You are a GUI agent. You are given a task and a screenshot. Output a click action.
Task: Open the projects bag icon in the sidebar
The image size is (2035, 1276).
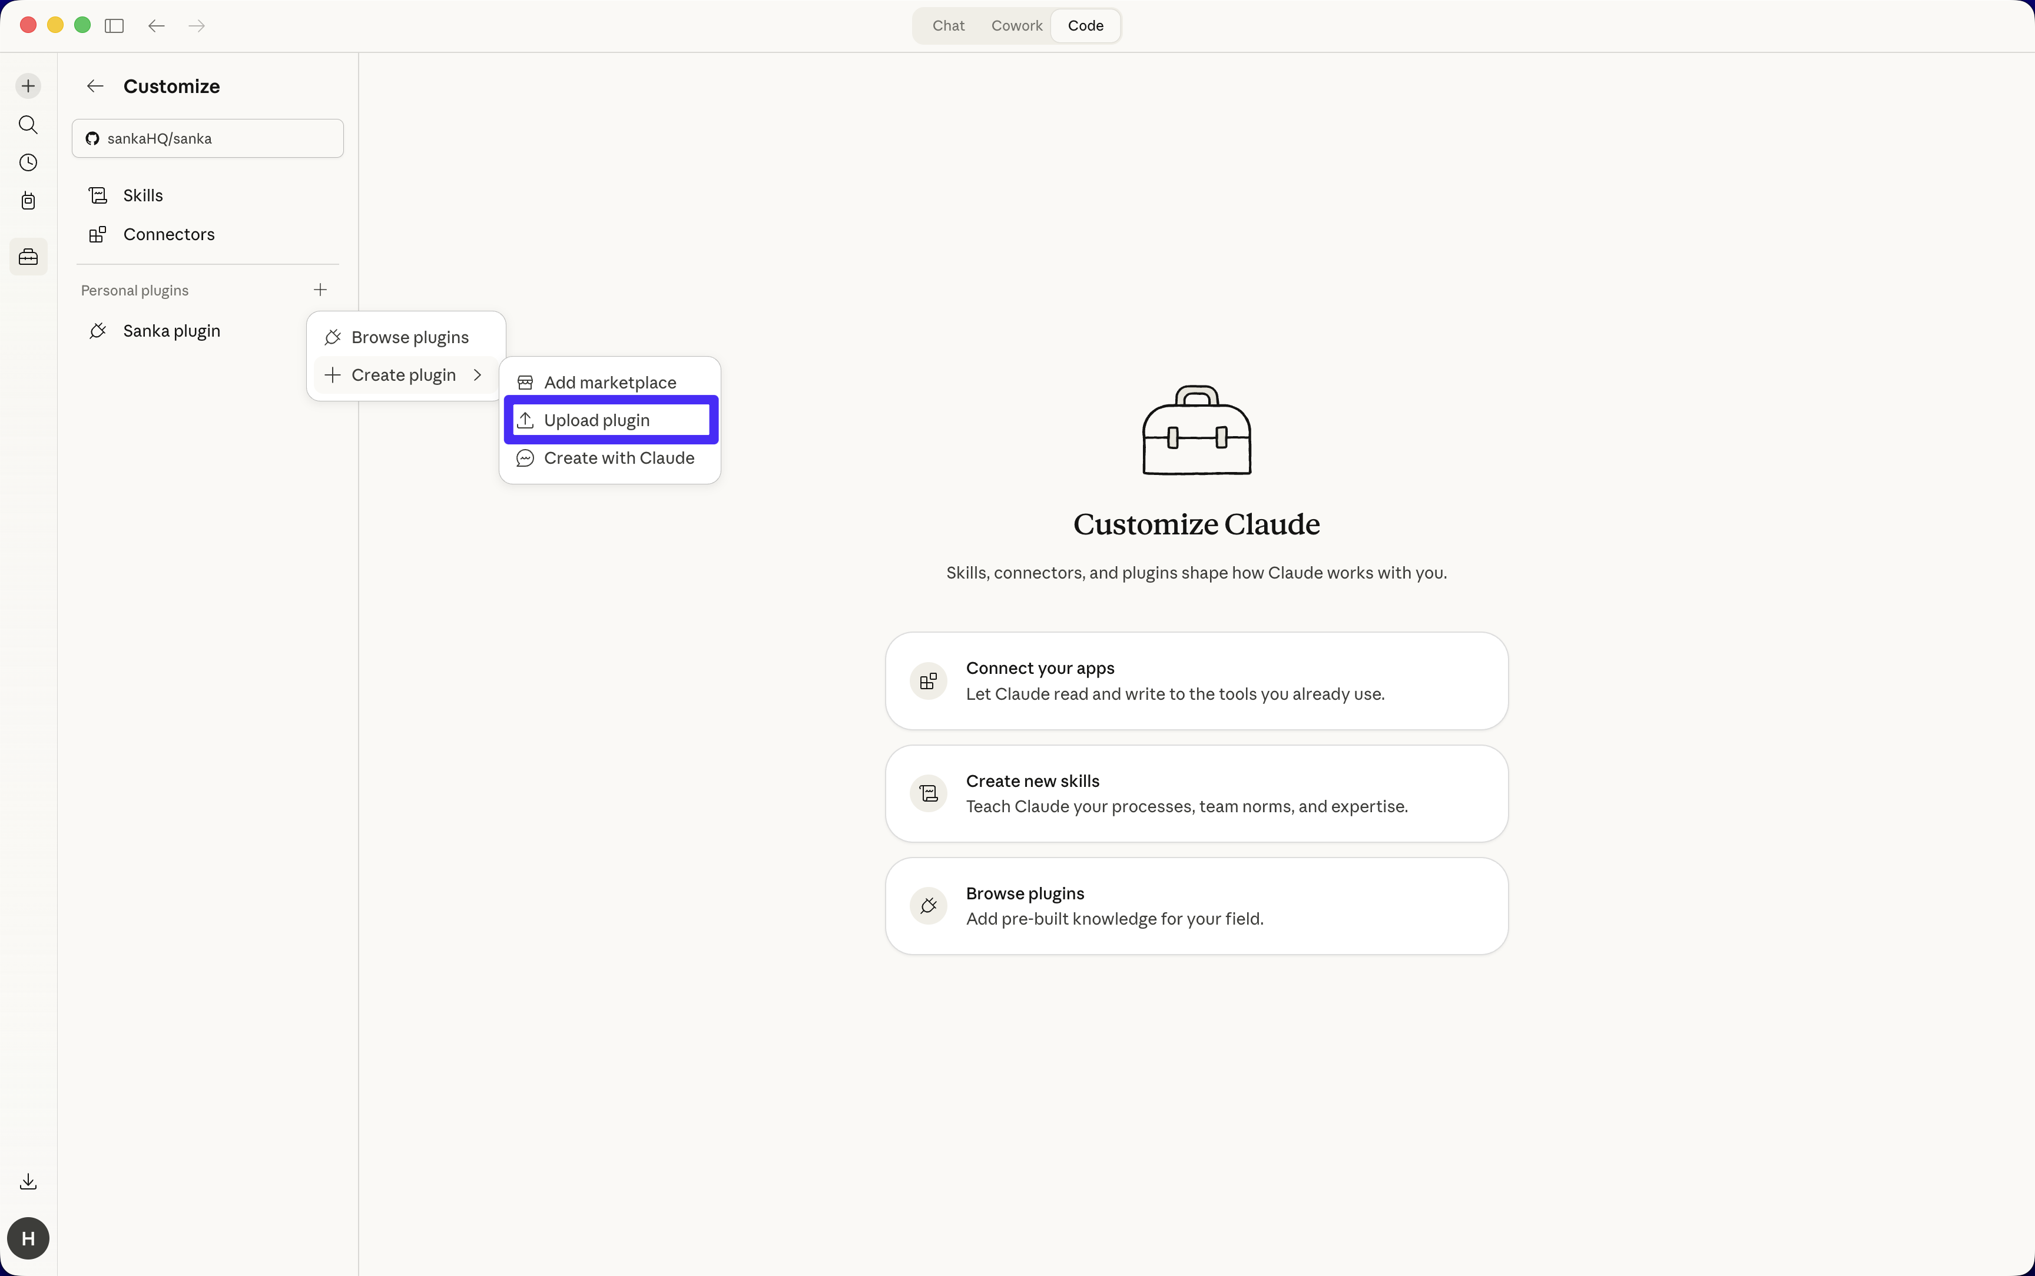pyautogui.click(x=28, y=201)
